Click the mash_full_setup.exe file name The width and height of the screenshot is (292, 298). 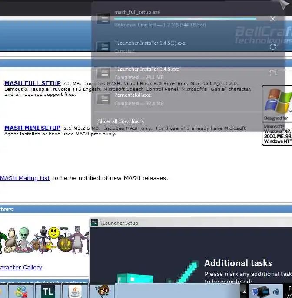click(137, 12)
